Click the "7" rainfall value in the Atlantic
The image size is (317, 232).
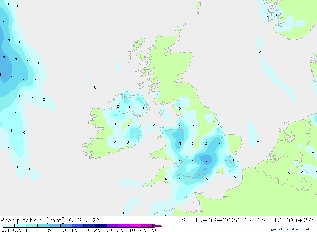[4, 58]
